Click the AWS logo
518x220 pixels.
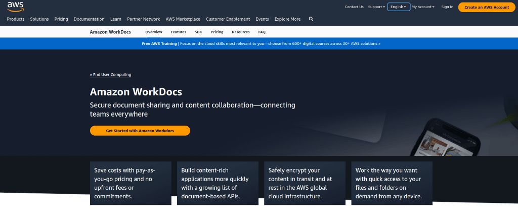point(15,6)
